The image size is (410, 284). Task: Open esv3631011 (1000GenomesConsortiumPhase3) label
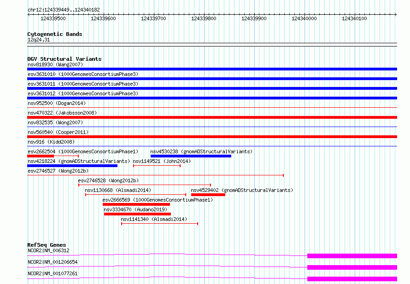[83, 84]
